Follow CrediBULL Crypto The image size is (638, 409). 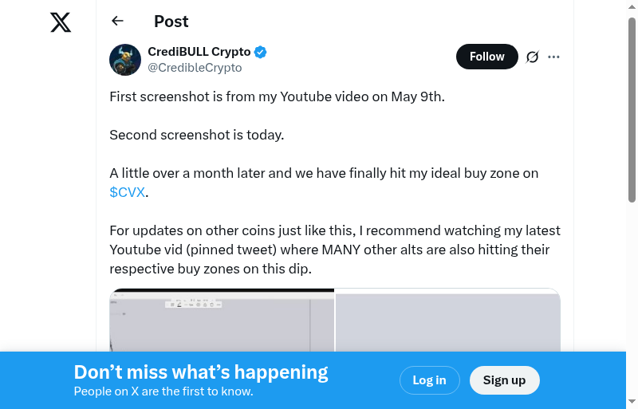486,57
